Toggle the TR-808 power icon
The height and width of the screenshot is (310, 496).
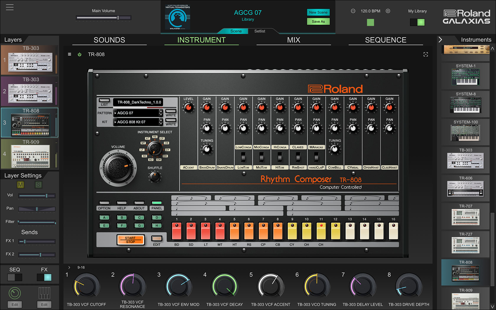coord(79,54)
